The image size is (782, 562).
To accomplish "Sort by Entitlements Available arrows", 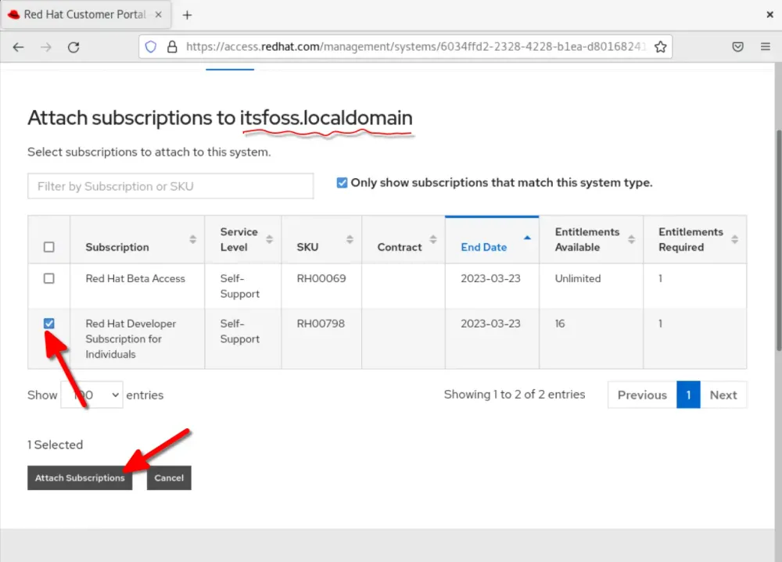I will [x=631, y=239].
